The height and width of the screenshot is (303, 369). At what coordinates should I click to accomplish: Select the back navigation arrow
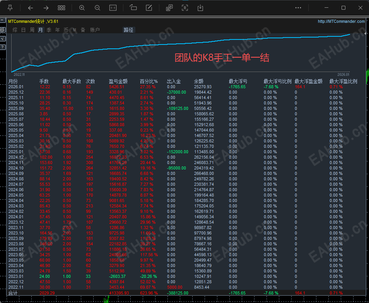click(31, 8)
